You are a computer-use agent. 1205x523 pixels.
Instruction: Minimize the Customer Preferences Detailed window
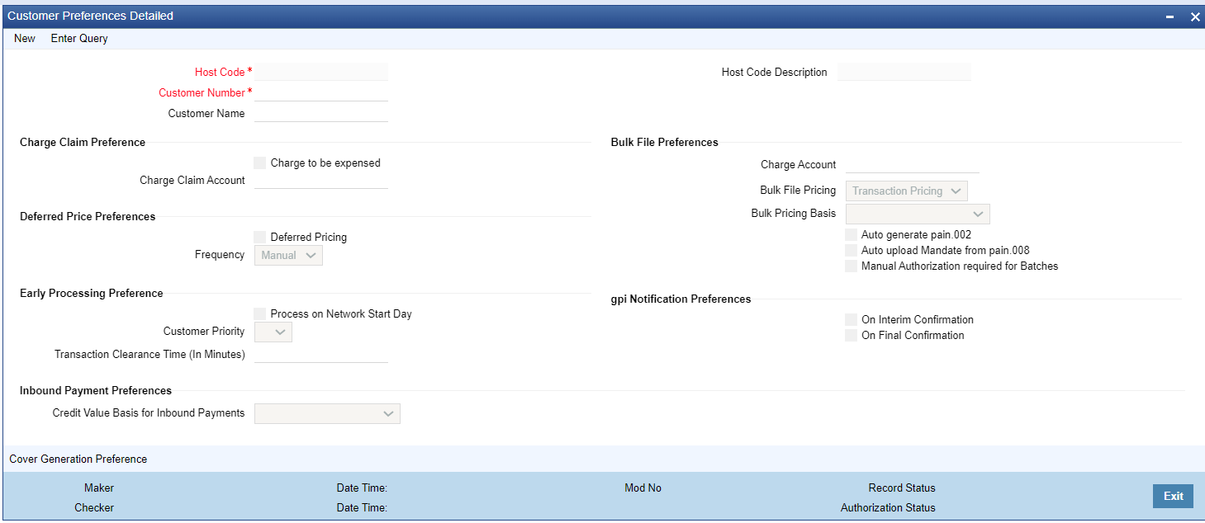click(x=1170, y=16)
